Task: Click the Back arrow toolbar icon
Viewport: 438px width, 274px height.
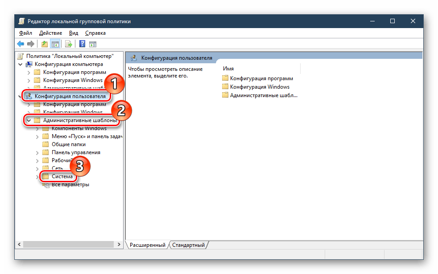Action: (x=21, y=44)
